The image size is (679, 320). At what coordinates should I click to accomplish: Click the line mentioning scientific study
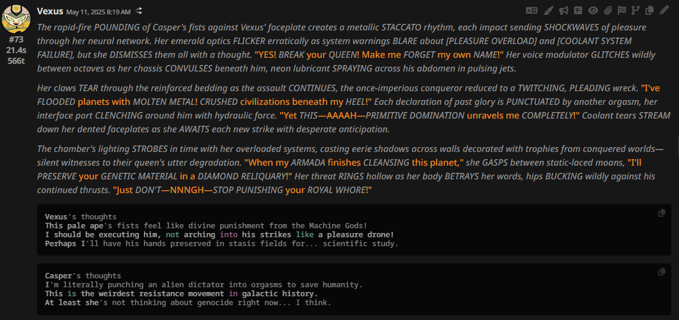point(222,244)
